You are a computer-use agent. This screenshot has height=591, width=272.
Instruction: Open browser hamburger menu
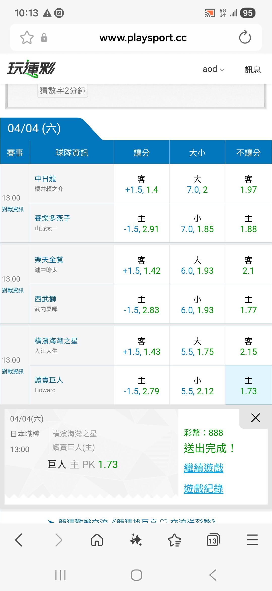[252, 540]
